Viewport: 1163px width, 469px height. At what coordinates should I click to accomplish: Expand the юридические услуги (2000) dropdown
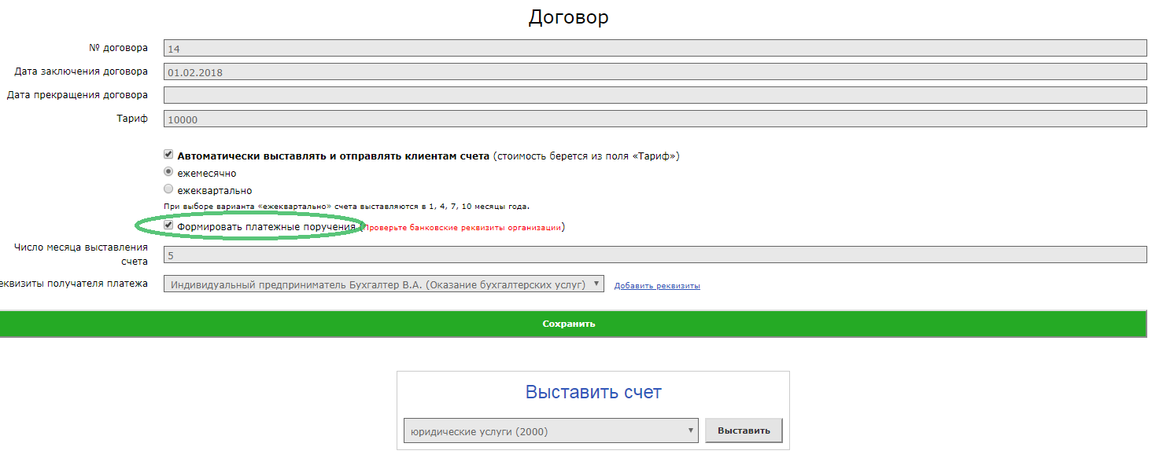click(x=550, y=431)
